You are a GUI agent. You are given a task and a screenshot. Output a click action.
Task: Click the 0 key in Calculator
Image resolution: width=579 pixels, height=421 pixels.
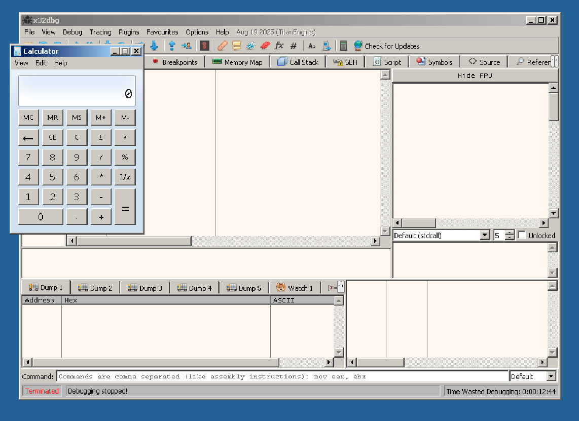(41, 217)
